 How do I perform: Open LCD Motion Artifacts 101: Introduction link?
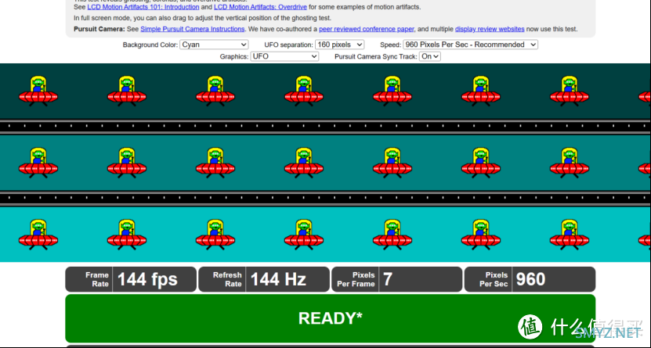click(143, 7)
